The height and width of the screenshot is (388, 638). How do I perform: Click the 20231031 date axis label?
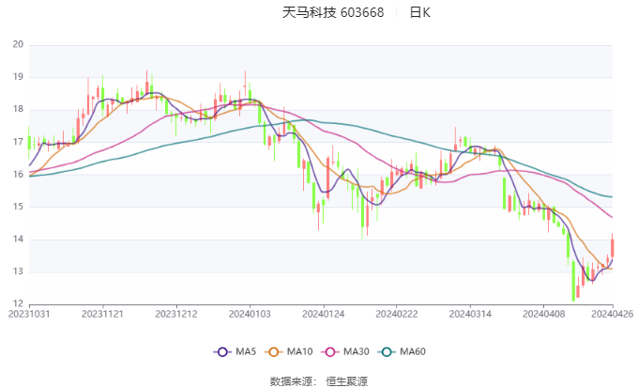pyautogui.click(x=30, y=315)
